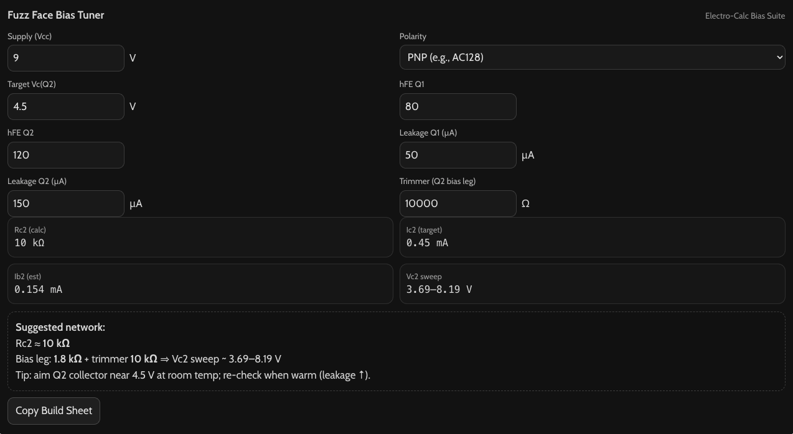
Task: Click the Ω unit beside Trimmer input
Action: click(x=525, y=204)
